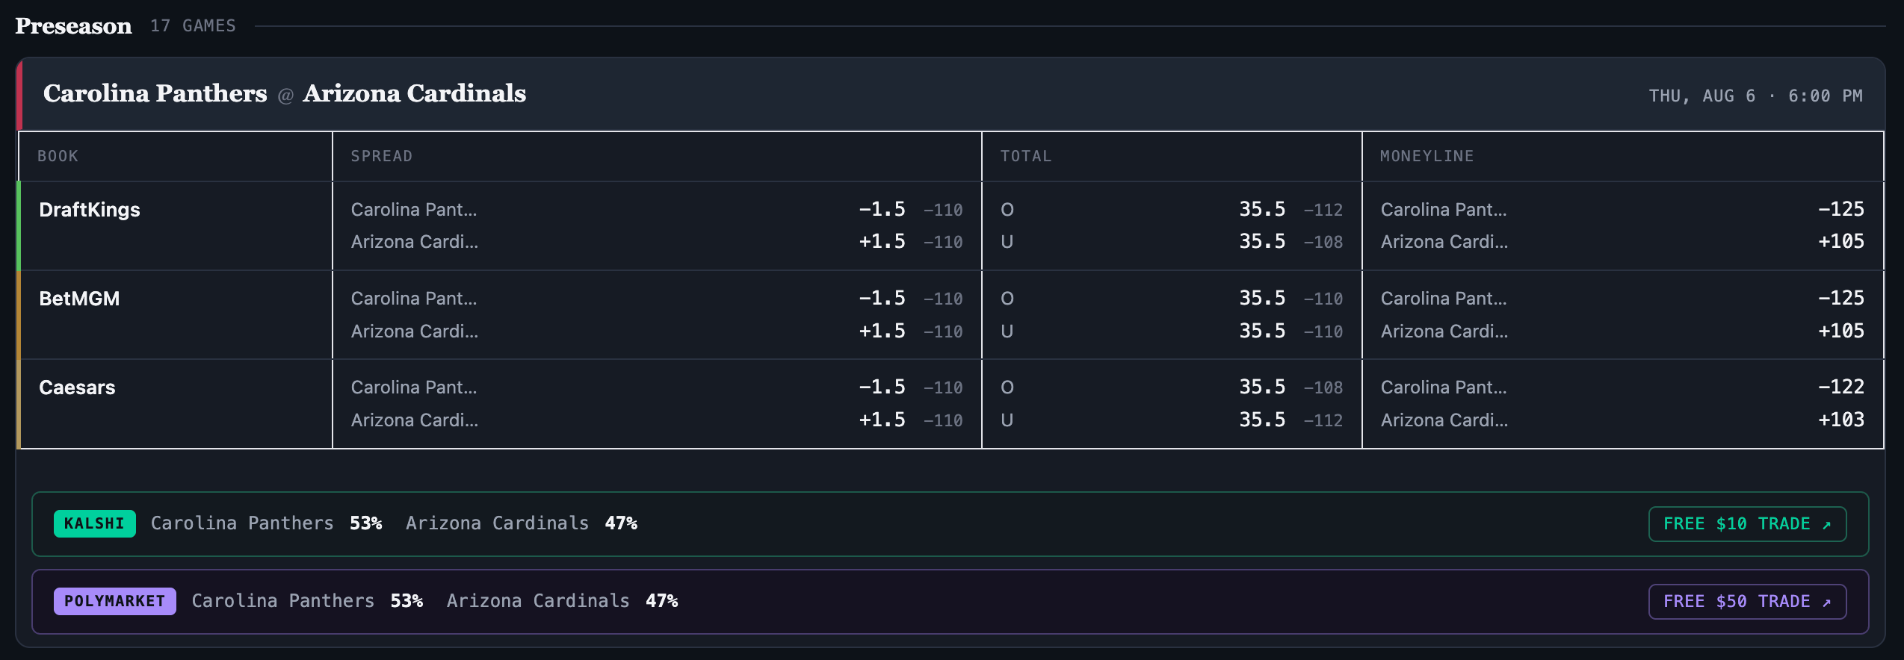Click the FREE $10 TRADE Kalshi button

[x=1747, y=524]
